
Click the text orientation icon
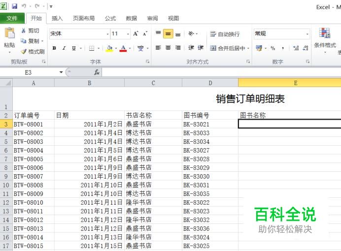pyautogui.click(x=191, y=33)
